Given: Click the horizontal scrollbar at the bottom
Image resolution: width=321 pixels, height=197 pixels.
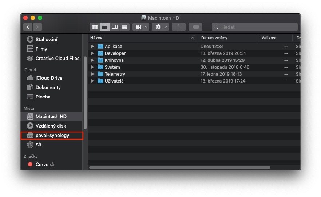Looking at the screenshot, I should pos(180,168).
